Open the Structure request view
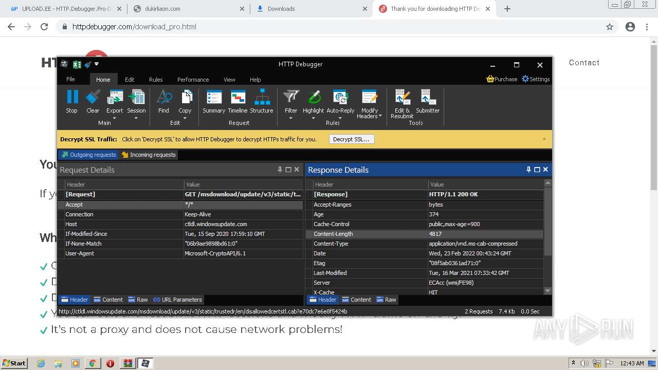 262,101
